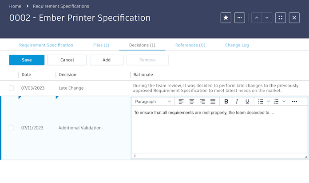Viewport: 309px width, 183px height.
Task: Underline text in rationale editor
Action: point(247,102)
